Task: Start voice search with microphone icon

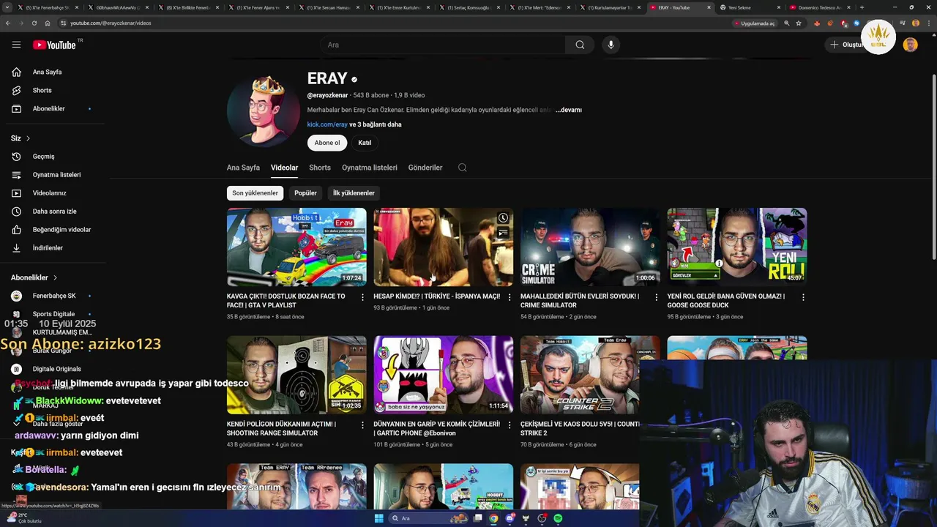Action: click(611, 45)
